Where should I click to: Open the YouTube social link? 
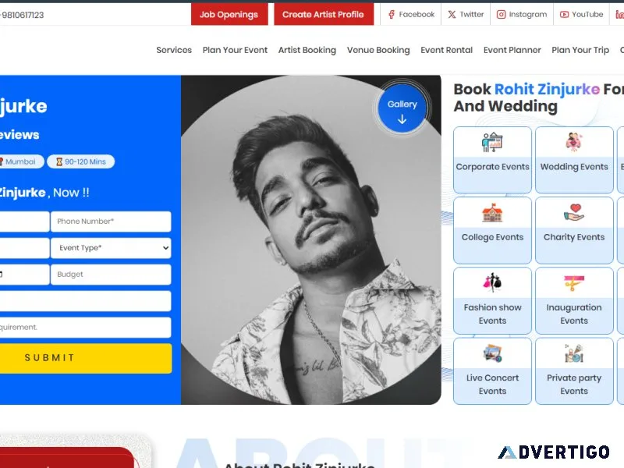pyautogui.click(x=581, y=14)
